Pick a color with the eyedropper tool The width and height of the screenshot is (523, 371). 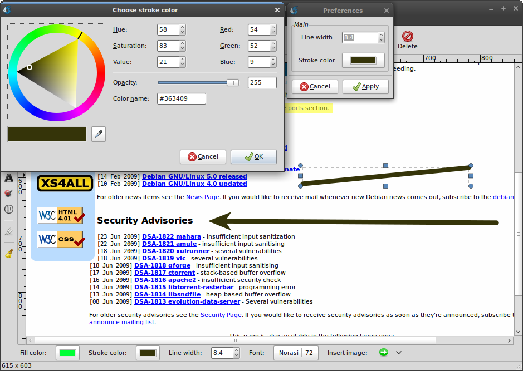99,134
